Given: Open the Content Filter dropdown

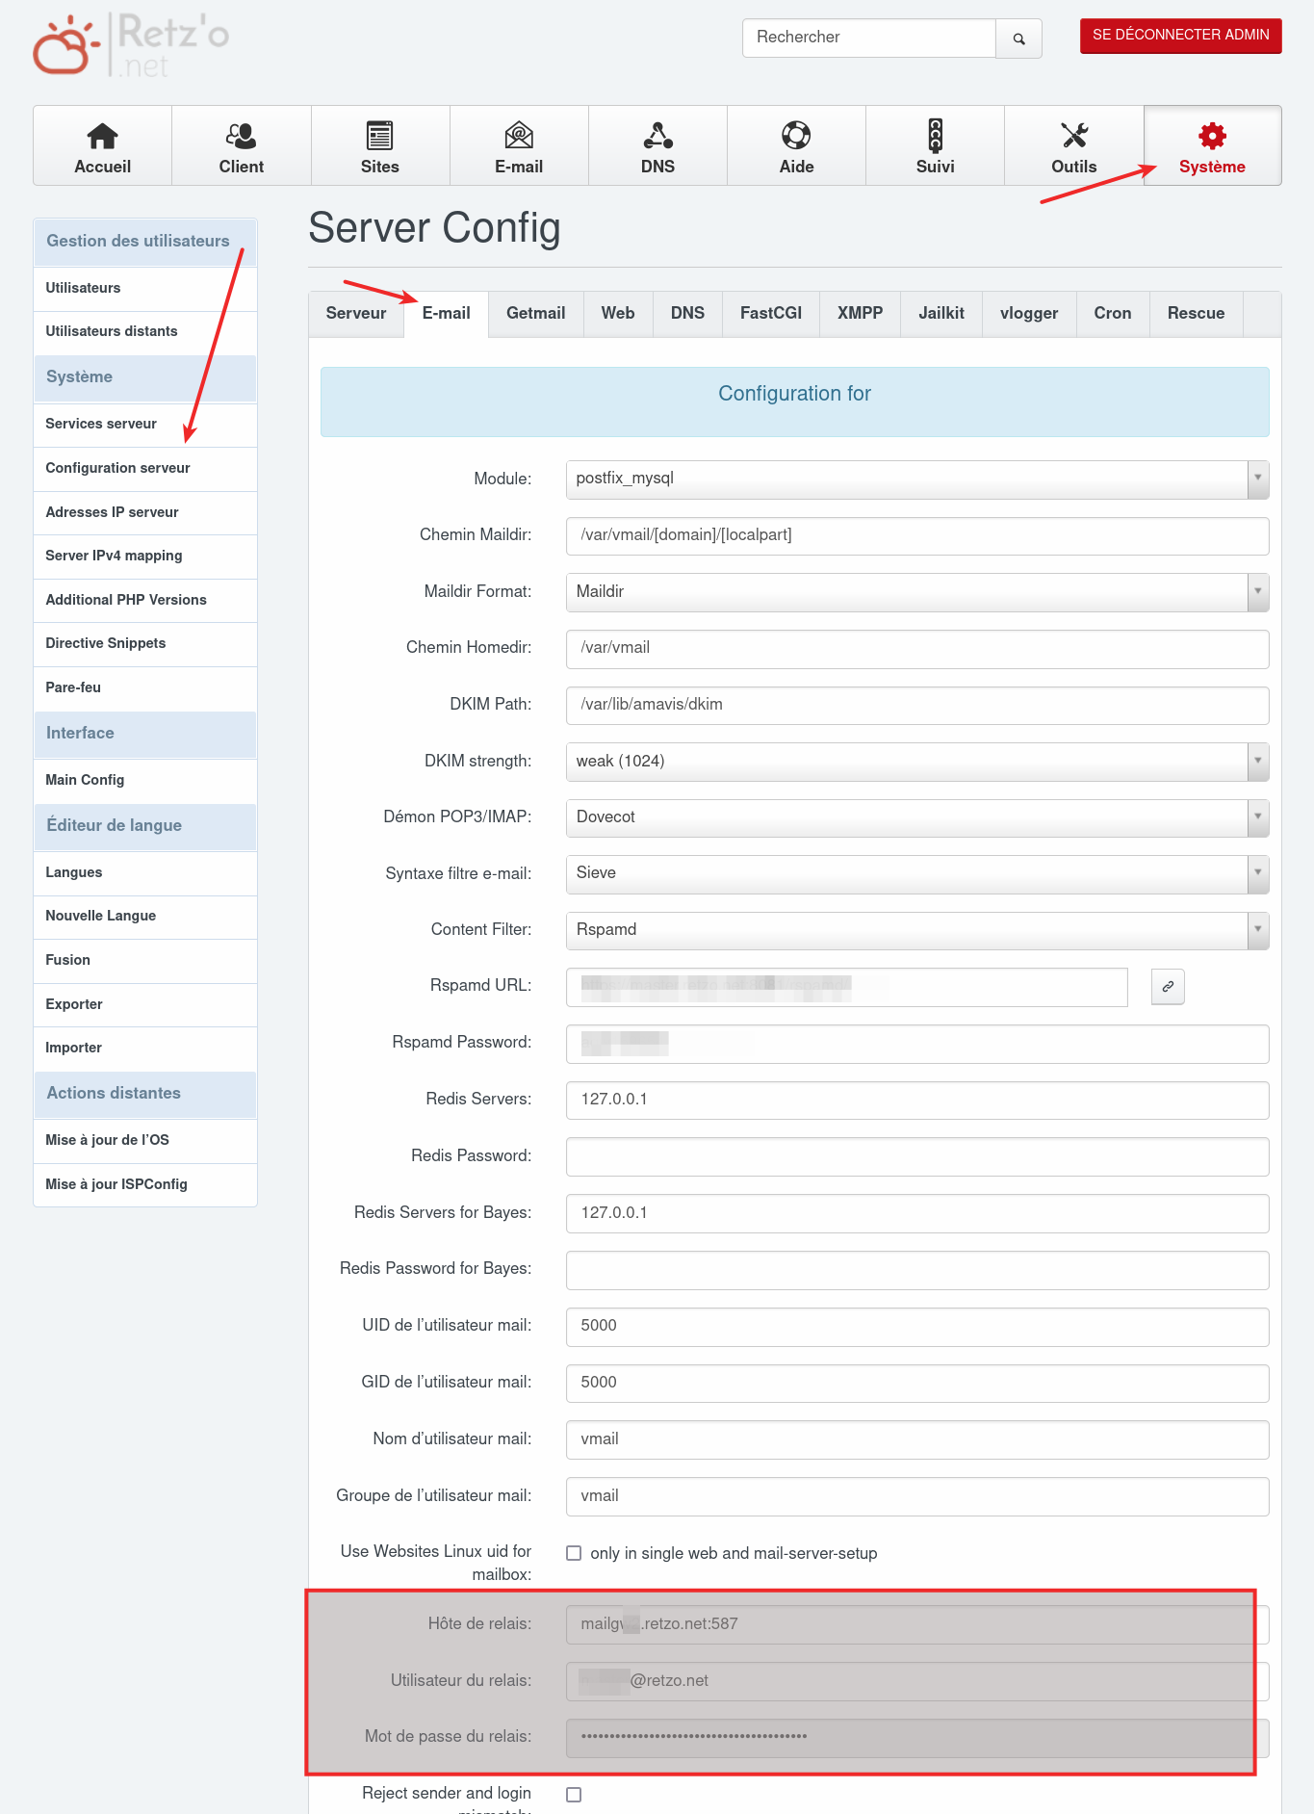Looking at the screenshot, I should [x=917, y=930].
